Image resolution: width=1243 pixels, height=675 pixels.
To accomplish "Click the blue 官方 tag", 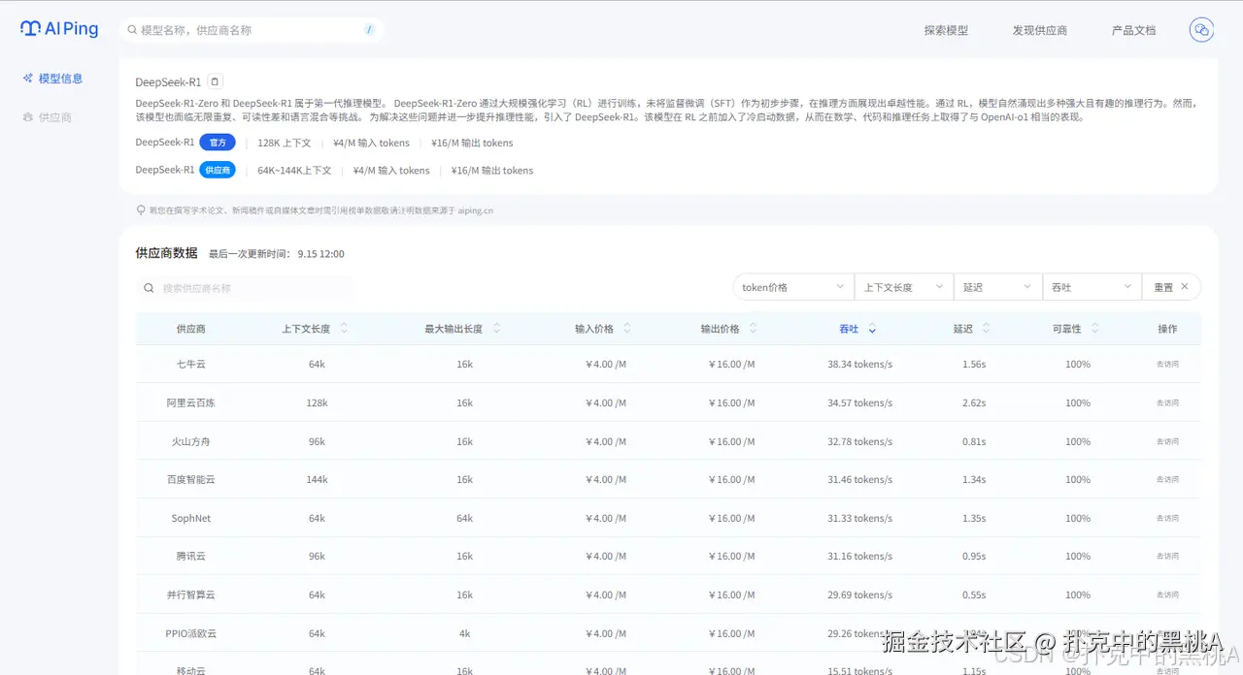I will click(218, 143).
